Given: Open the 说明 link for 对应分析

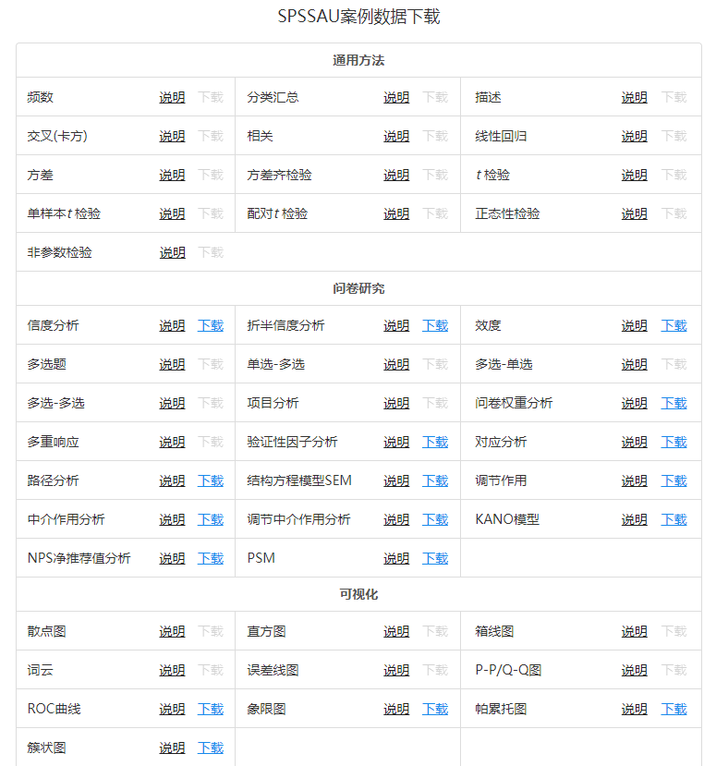Looking at the screenshot, I should [634, 442].
